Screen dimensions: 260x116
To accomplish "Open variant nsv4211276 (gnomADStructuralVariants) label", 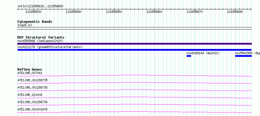I will (x=50, y=47).
